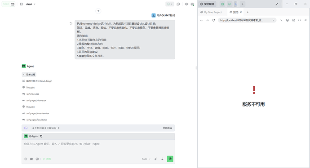
Task: Go forward in the preview browser
Action: click(x=208, y=20)
